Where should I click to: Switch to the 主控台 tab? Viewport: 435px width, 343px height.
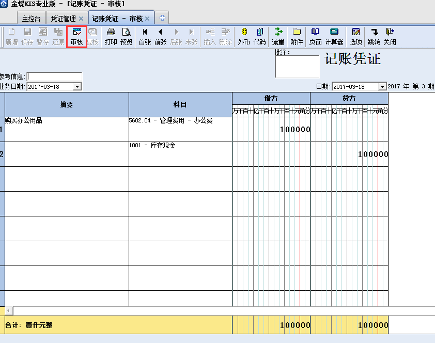(x=31, y=19)
